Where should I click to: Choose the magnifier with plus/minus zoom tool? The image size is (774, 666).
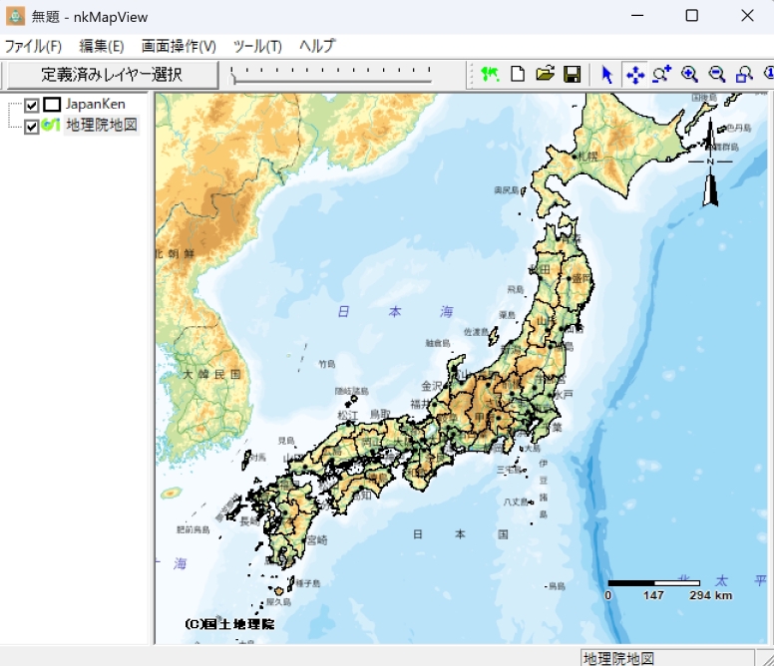pos(661,75)
